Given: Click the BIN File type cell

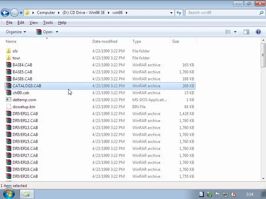Looking at the screenshot, I should click(139, 106).
